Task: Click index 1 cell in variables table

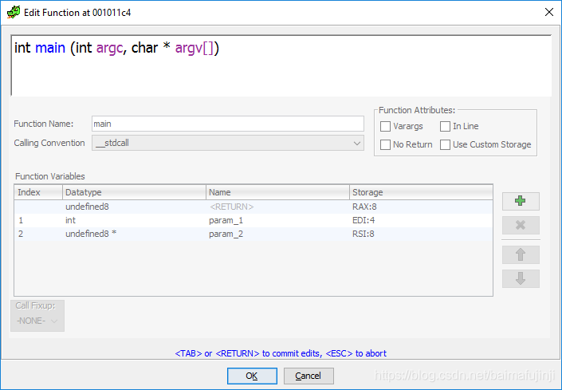Action: 38,220
